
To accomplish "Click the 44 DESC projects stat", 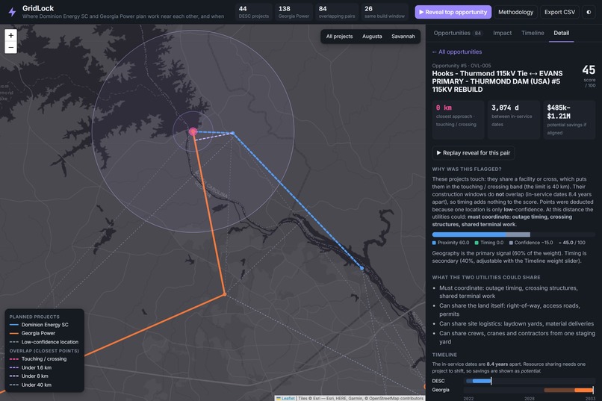I will coord(253,12).
